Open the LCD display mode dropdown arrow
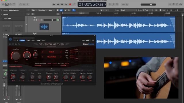The image size is (184, 103). (106, 5)
